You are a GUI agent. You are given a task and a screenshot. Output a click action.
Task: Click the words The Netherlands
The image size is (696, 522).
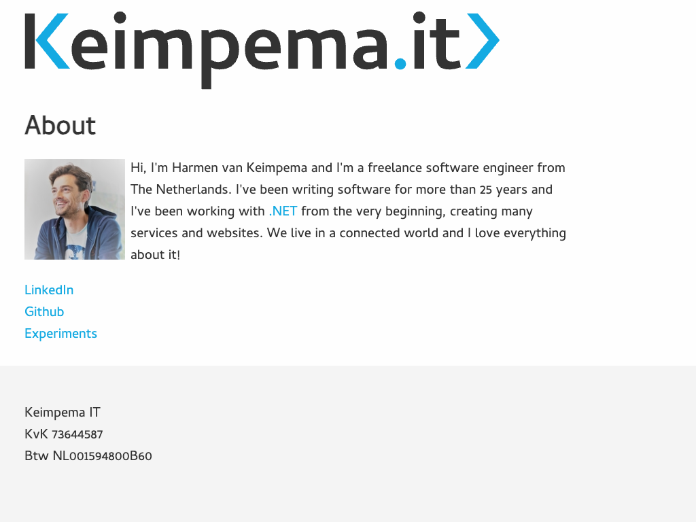pos(179,190)
